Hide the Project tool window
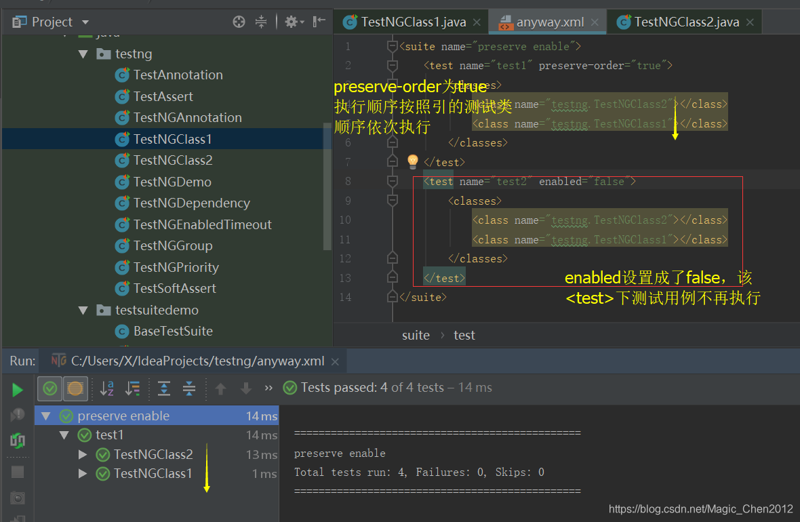Viewport: 800px width, 522px height. (319, 22)
